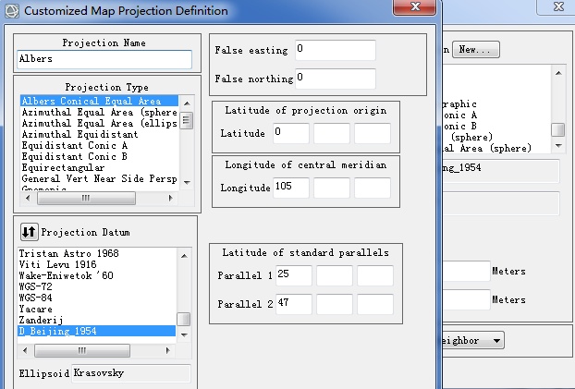
Task: Click the False easting input field
Action: 336,50
